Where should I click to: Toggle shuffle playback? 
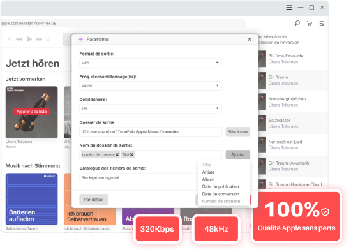pos(10,39)
